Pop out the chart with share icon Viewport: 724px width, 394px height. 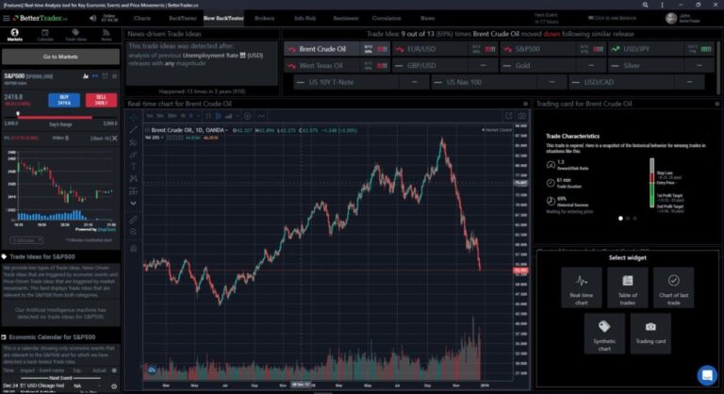[508, 116]
